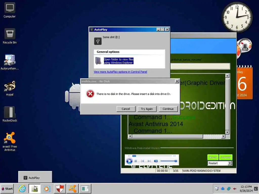Click the green Pause button in wizard

pos(213,157)
